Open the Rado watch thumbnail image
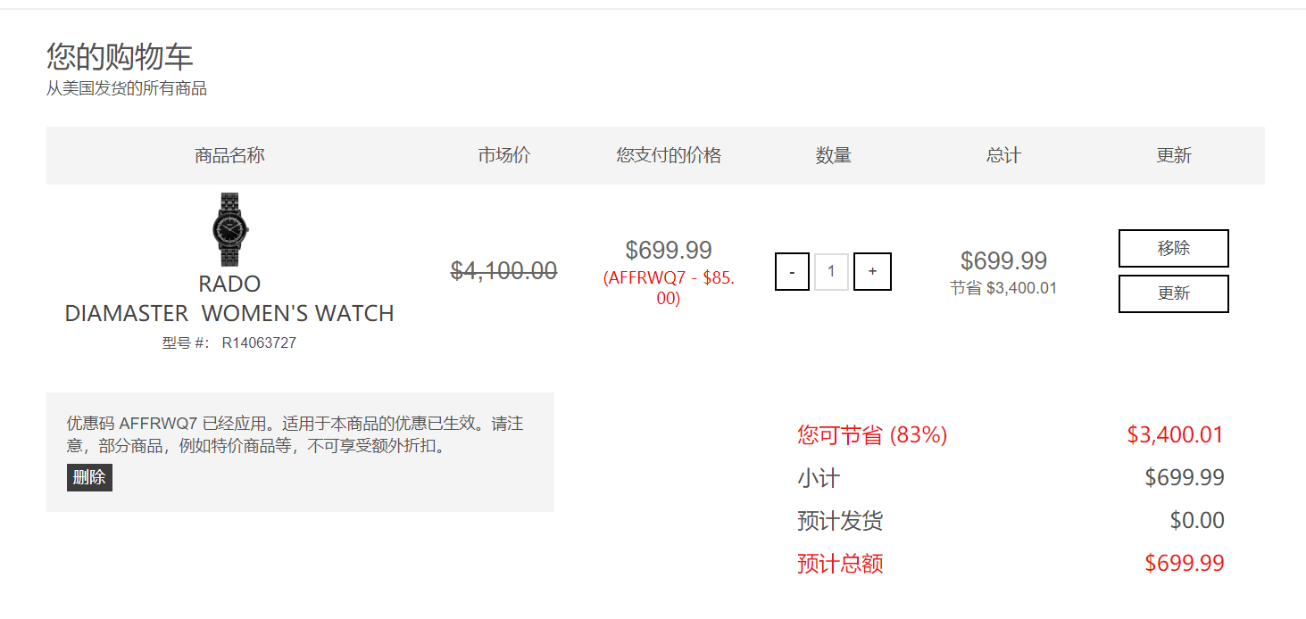The height and width of the screenshot is (619, 1306). click(229, 230)
